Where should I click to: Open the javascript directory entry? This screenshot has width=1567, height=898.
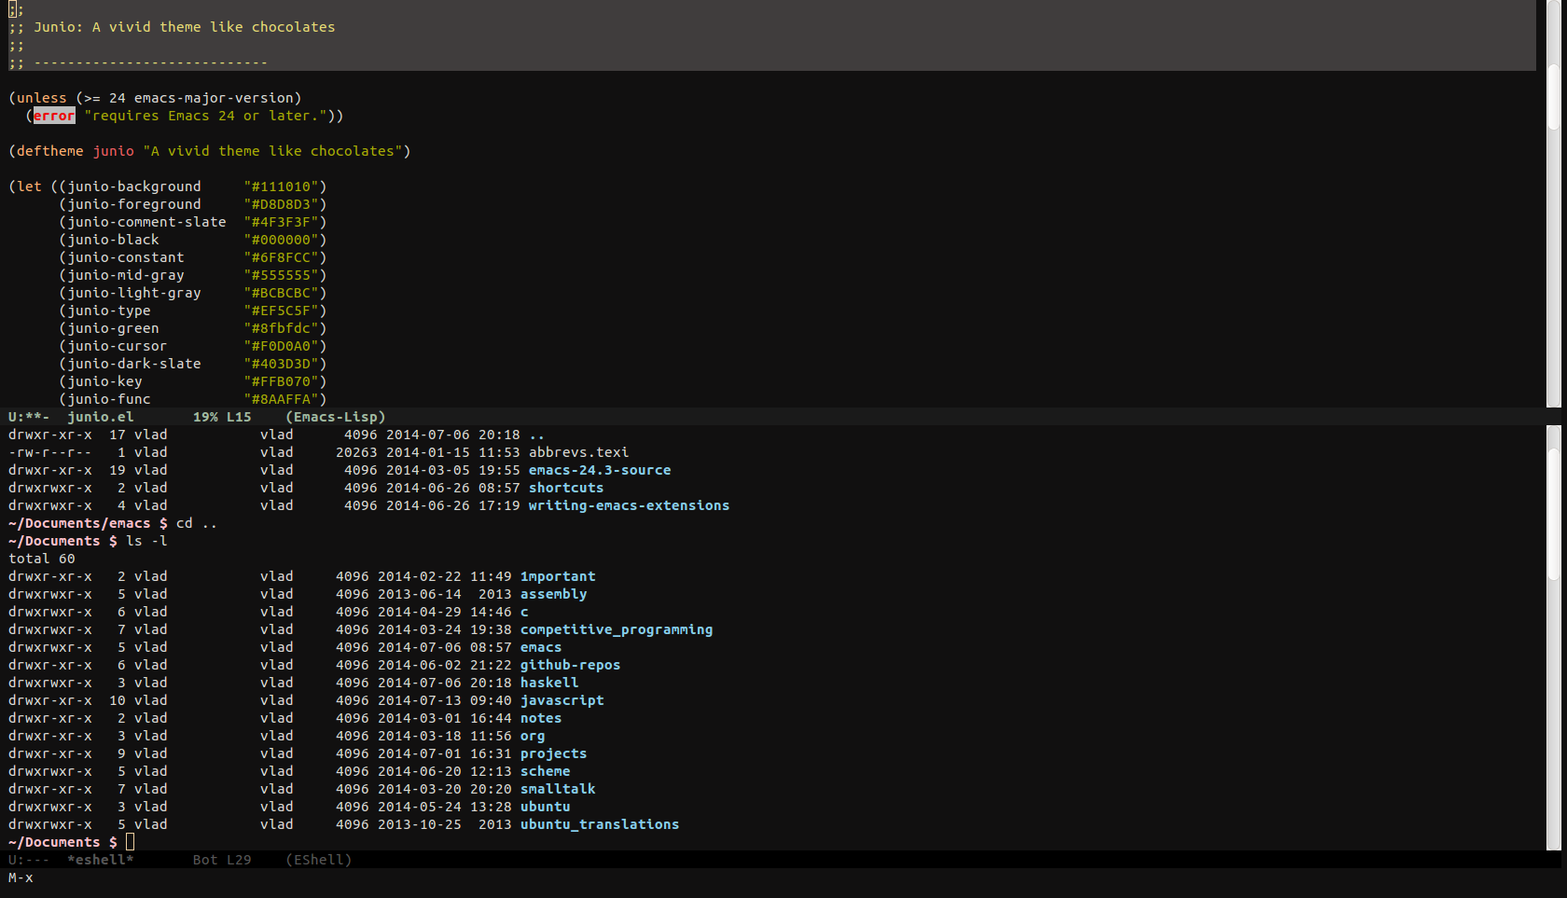click(562, 700)
